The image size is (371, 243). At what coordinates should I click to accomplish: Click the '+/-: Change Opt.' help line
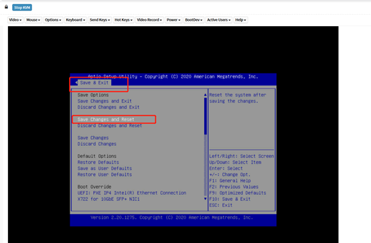click(x=230, y=175)
